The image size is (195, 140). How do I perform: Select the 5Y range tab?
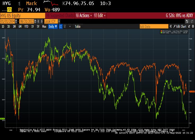[38, 26]
